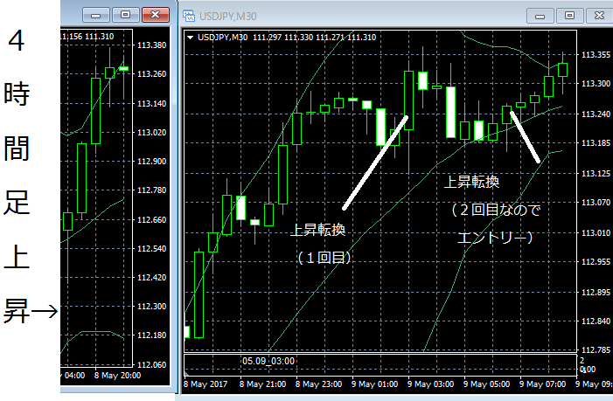The width and height of the screenshot is (613, 401).
Task: Open the chart dropdown triangle beside USDJPY,M30
Action: pos(191,38)
